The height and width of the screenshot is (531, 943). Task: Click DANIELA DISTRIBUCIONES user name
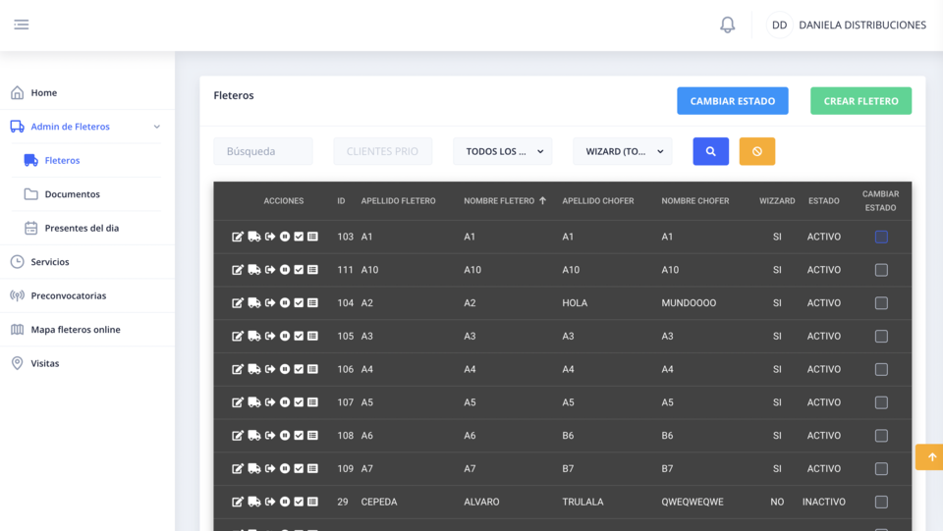861,25
